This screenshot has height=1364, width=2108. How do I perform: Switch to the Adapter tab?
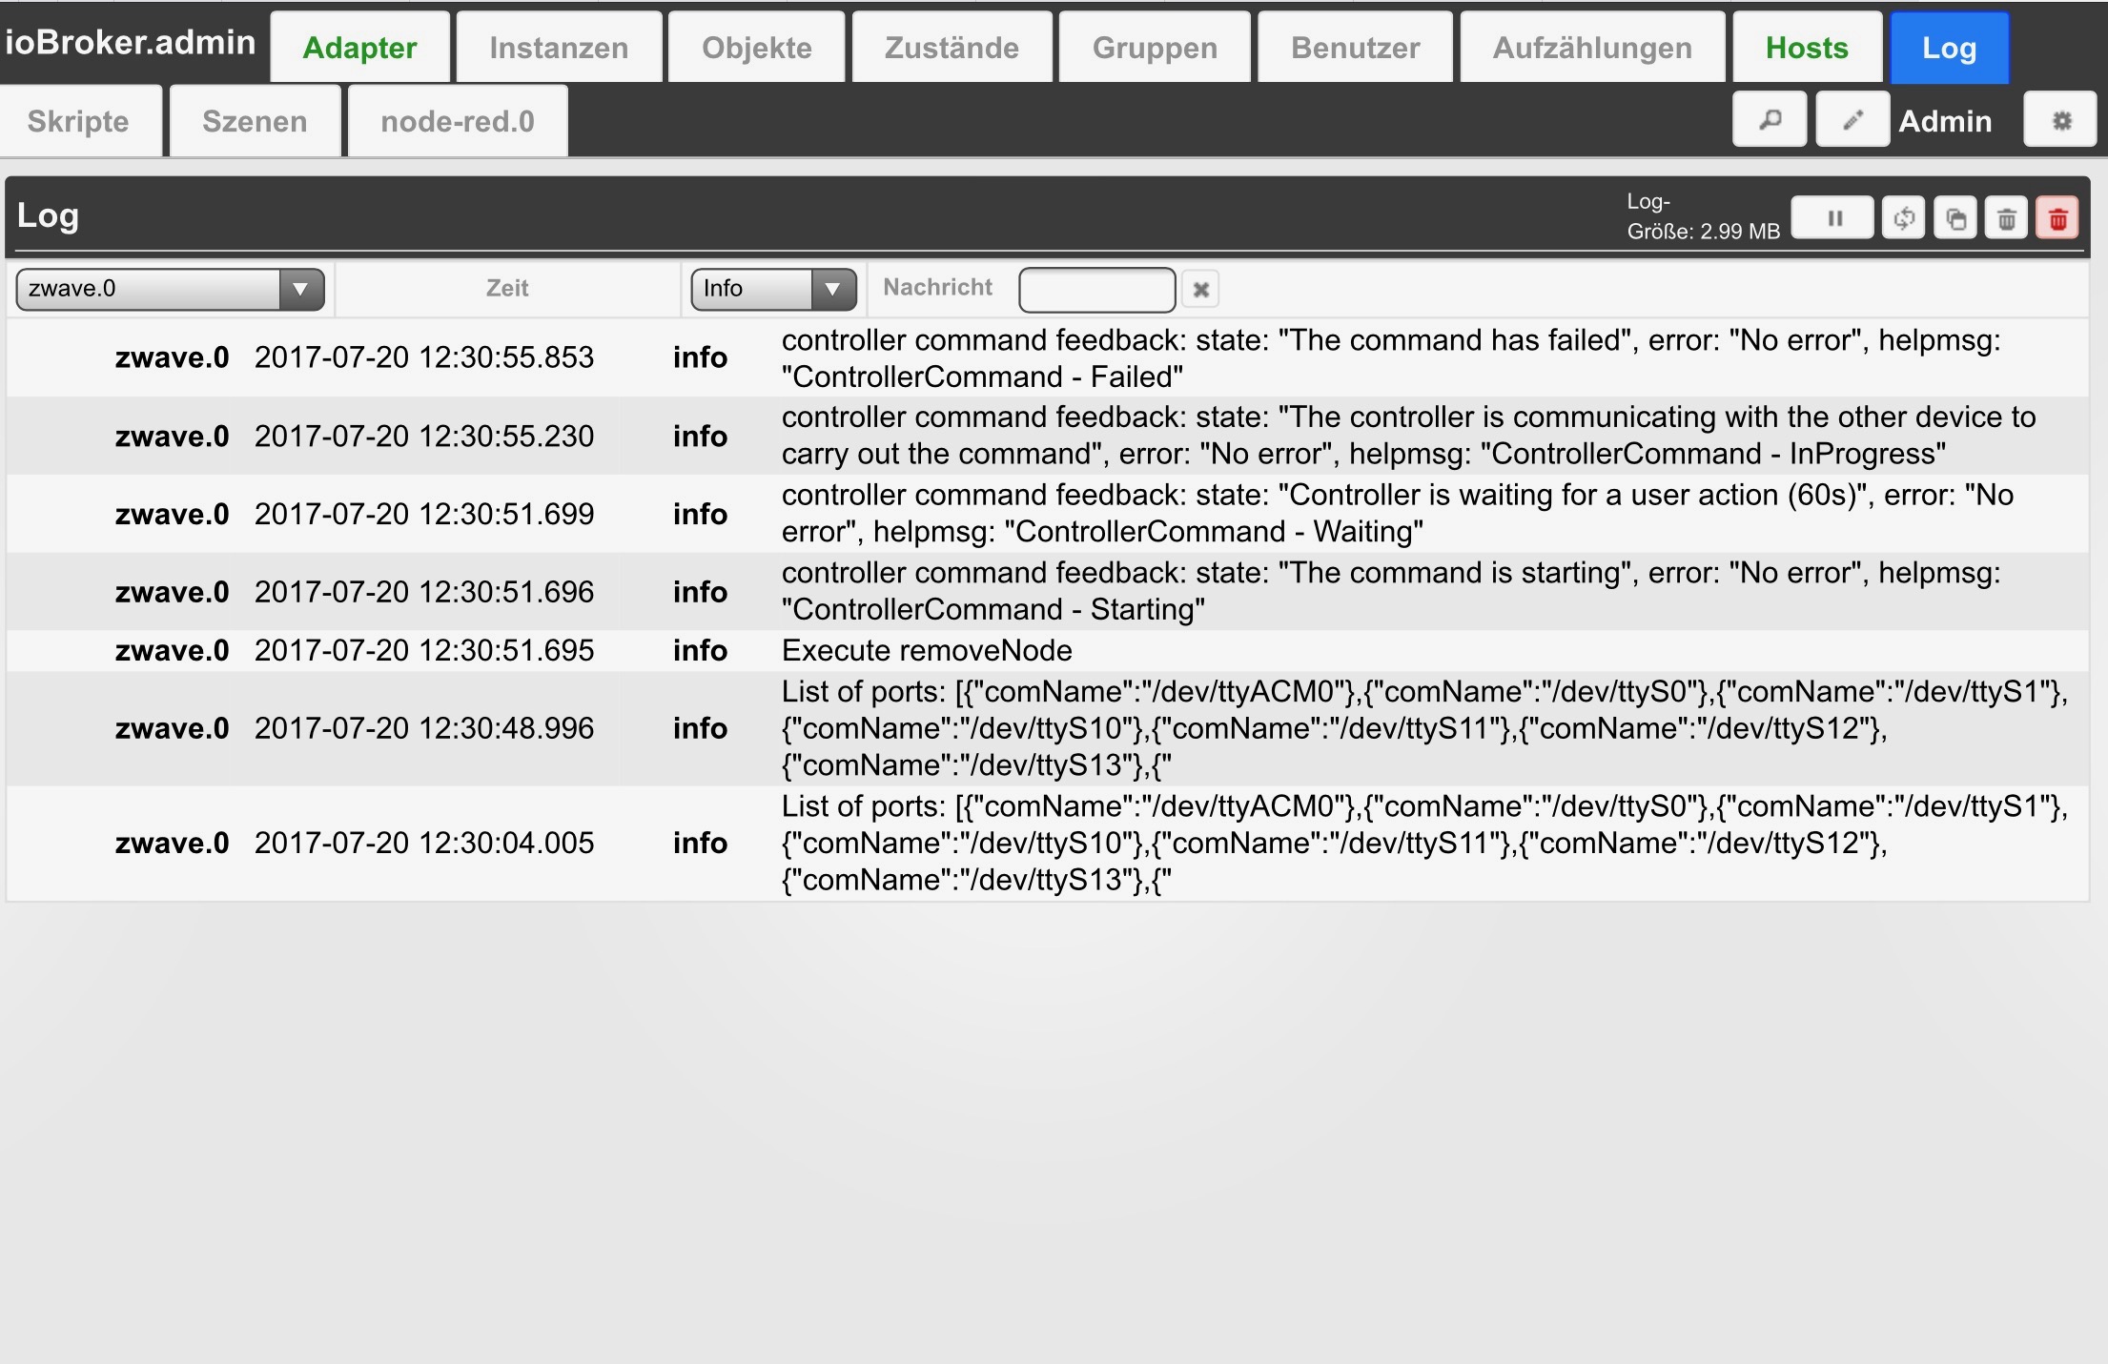[359, 48]
